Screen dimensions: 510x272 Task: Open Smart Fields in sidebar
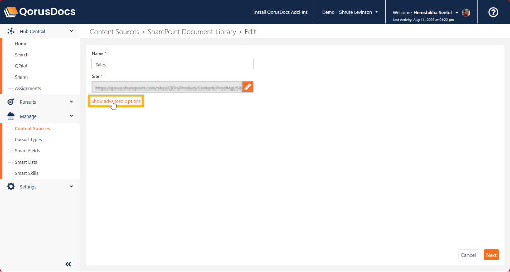click(27, 151)
